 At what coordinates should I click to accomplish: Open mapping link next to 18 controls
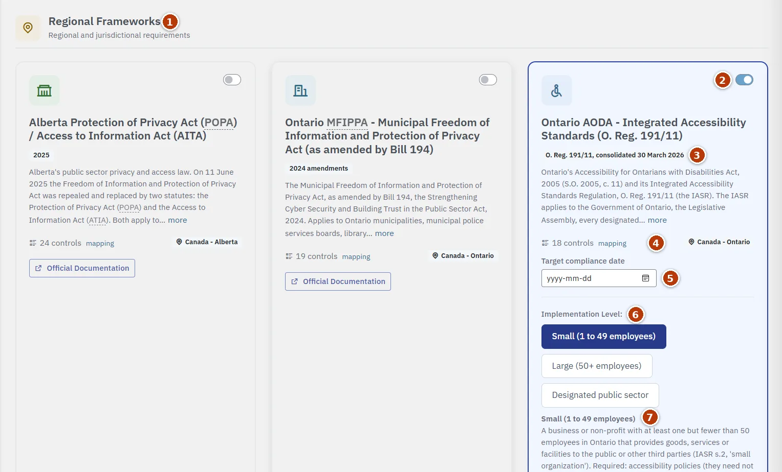click(x=612, y=244)
